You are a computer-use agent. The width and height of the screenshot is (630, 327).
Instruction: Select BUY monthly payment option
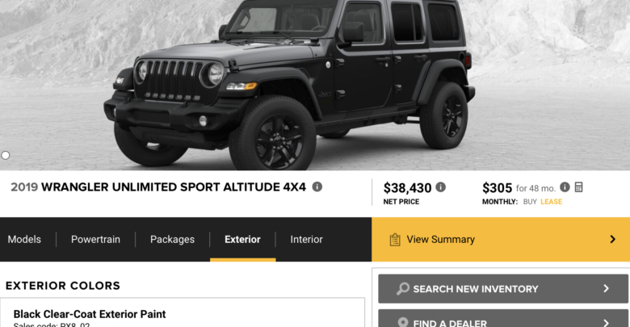click(530, 202)
